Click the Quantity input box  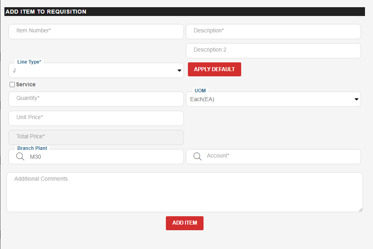coord(96,99)
